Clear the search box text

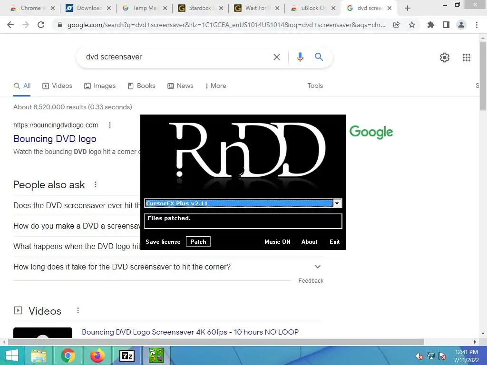[x=277, y=57]
